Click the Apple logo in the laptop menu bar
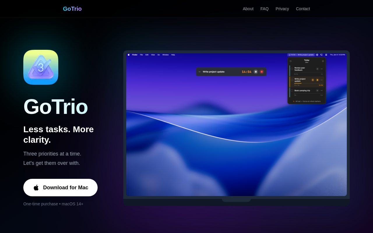The width and height of the screenshot is (373, 233). click(x=129, y=55)
